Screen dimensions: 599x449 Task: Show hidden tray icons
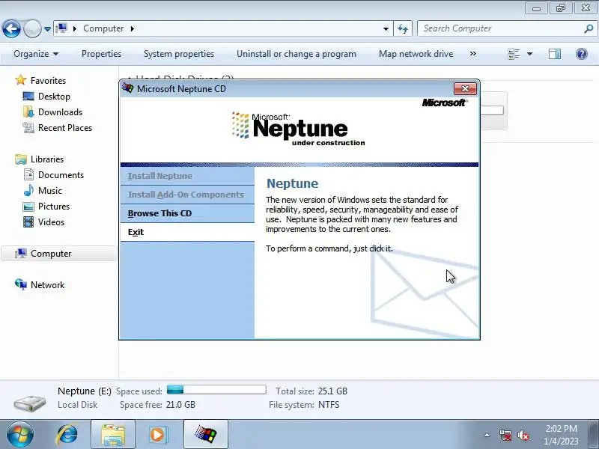[x=487, y=435]
